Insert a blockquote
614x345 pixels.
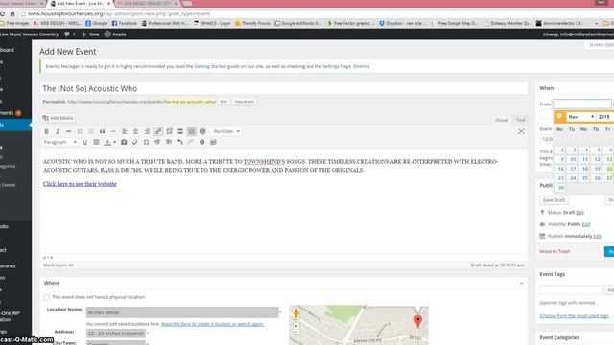click(x=103, y=131)
